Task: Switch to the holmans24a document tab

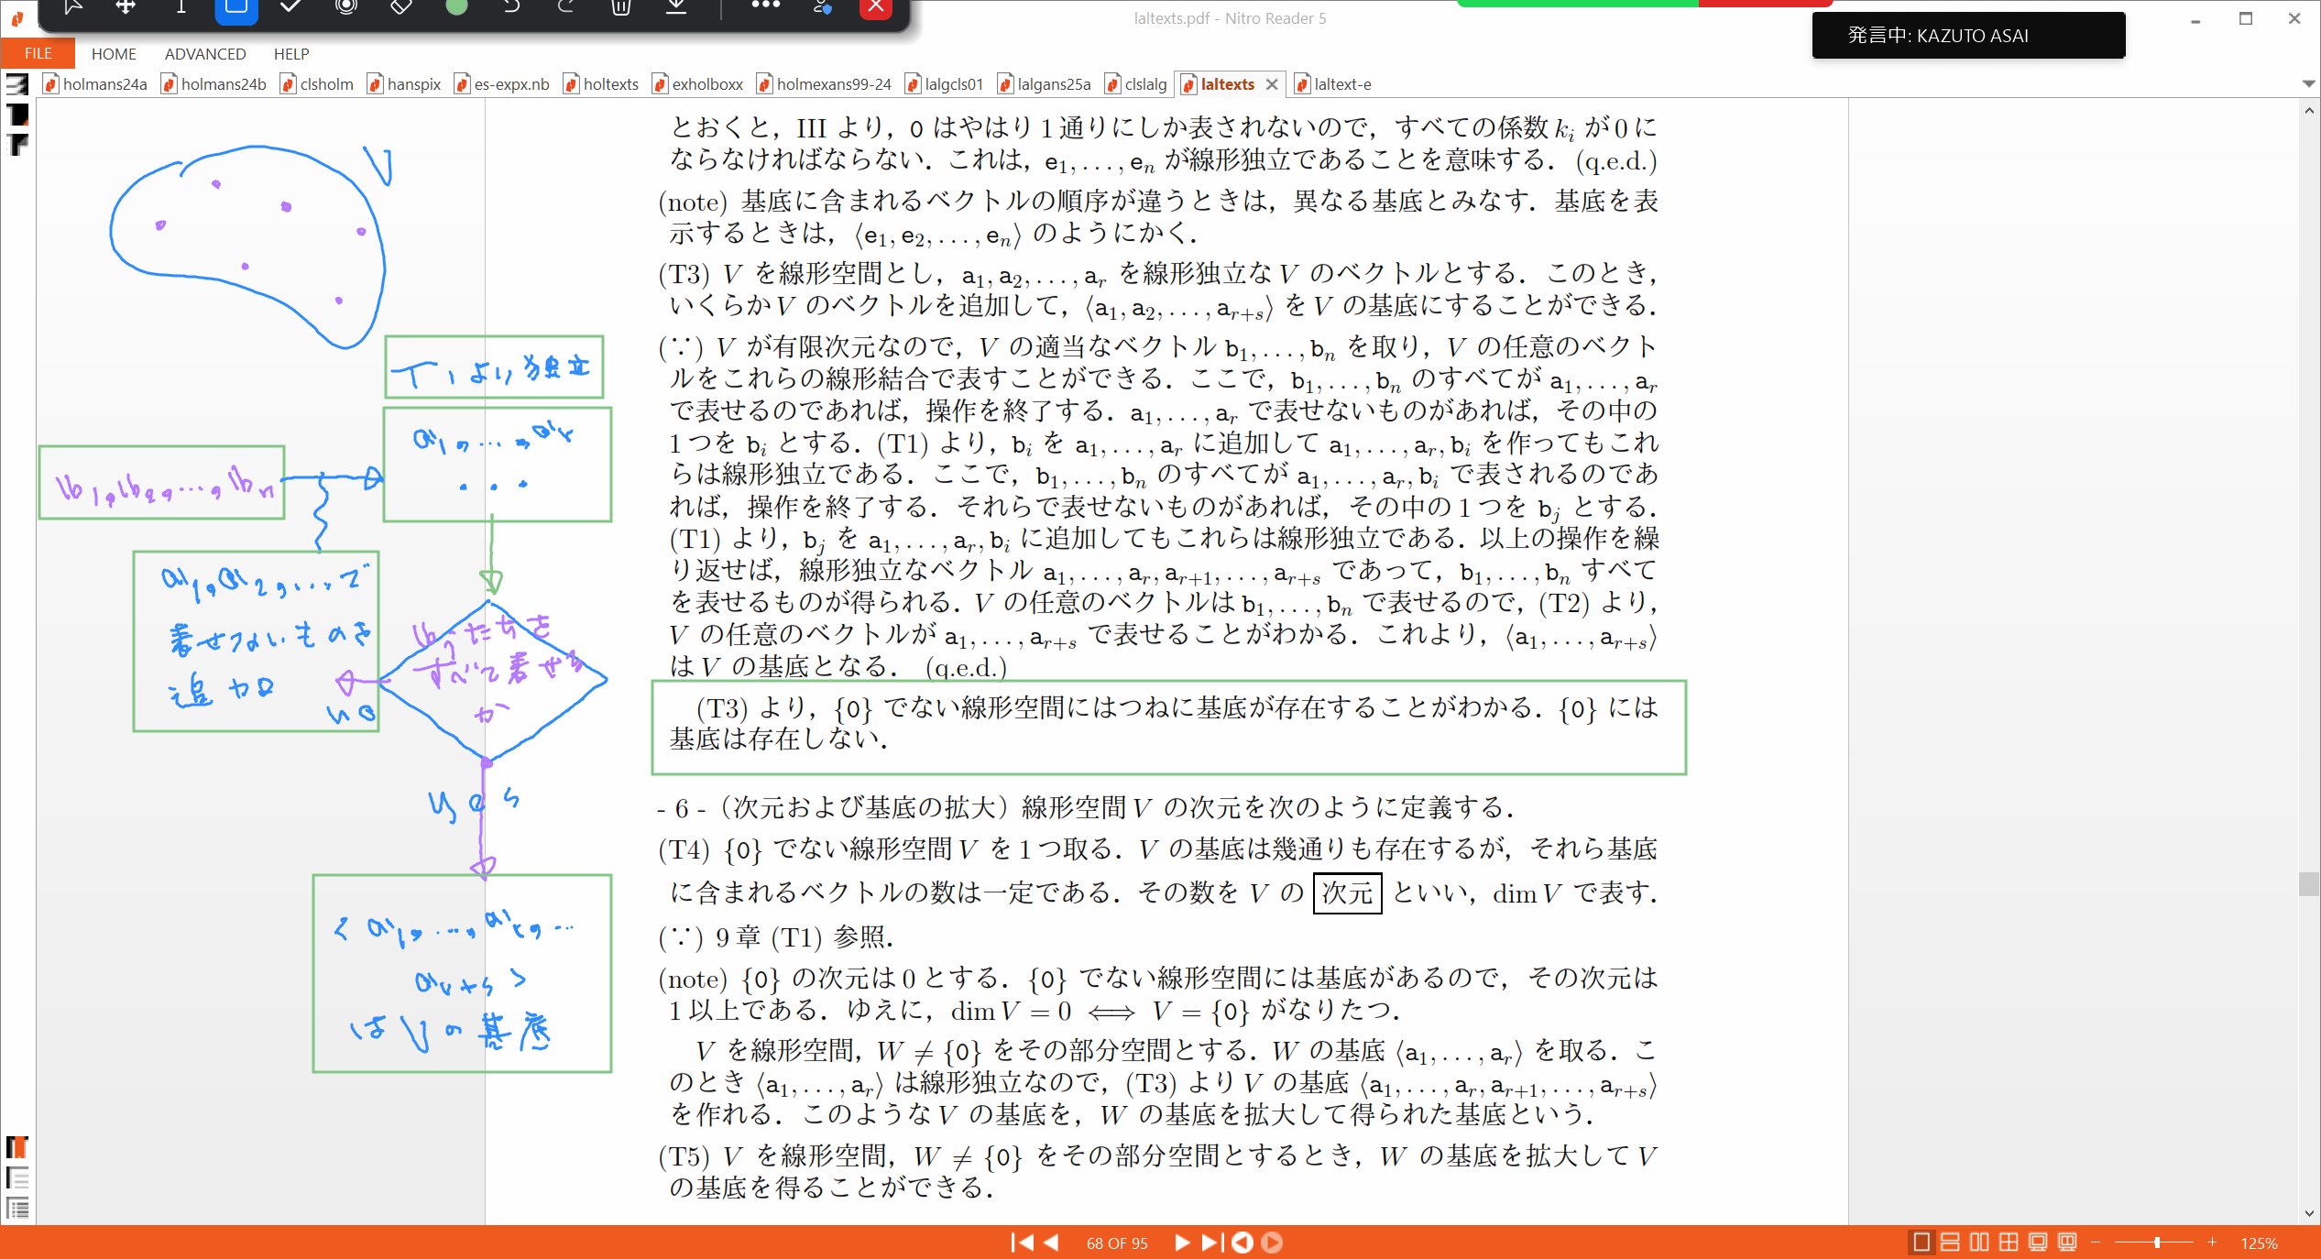Action: (95, 84)
